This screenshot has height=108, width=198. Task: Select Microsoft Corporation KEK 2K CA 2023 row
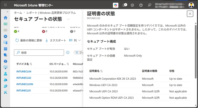pyautogui.click(x=139, y=79)
